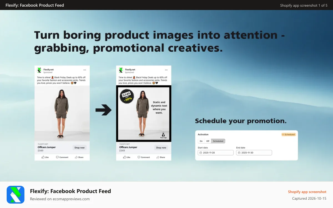Viewport: 333px width, 208px height.
Task: Click Flexify.net name in left ad header
Action: [x=49, y=70]
